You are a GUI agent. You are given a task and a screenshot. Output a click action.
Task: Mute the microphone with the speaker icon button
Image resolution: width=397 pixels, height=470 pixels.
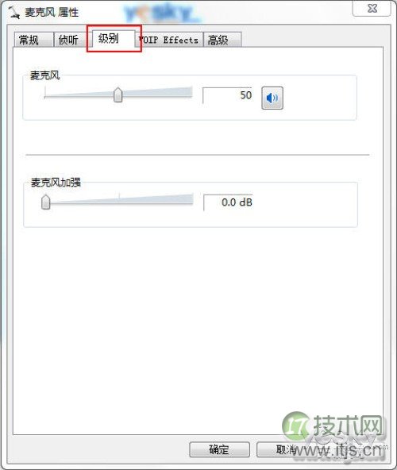[x=272, y=98]
